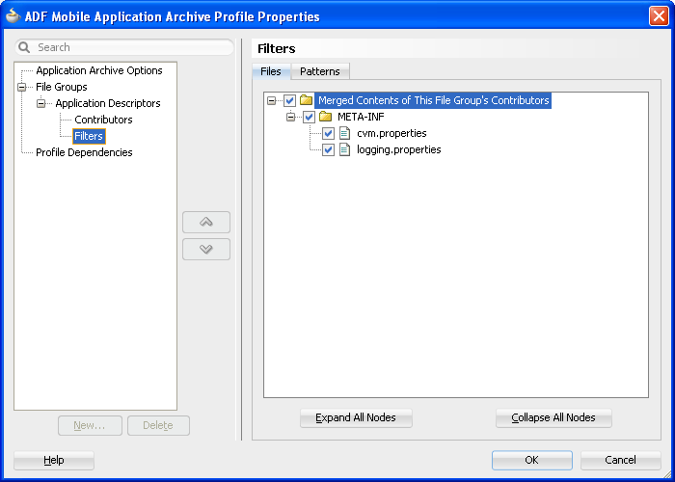Select the META-INF folder label
This screenshot has width=675, height=482.
click(x=361, y=117)
